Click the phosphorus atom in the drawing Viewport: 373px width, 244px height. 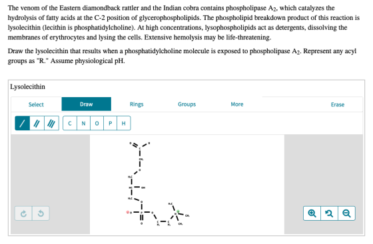tap(141, 212)
